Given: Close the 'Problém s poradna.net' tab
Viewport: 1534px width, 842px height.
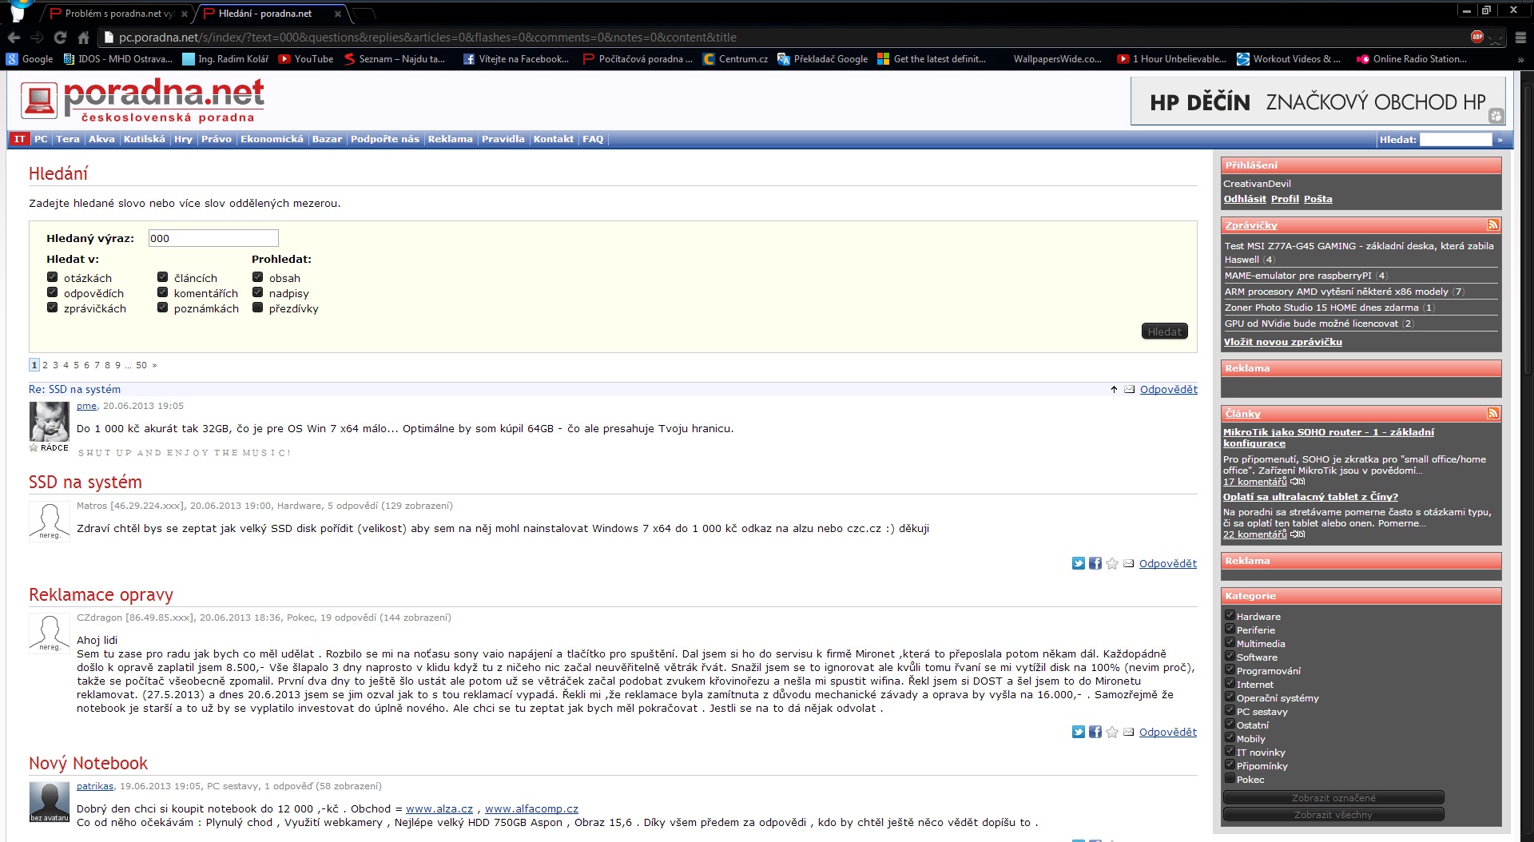Looking at the screenshot, I should tap(185, 14).
